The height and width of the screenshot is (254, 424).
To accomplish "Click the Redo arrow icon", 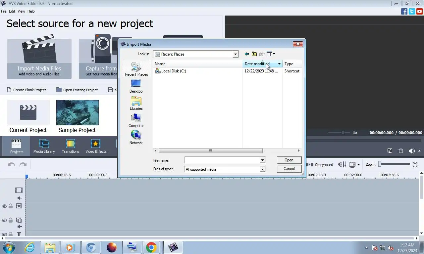I will pos(23,164).
